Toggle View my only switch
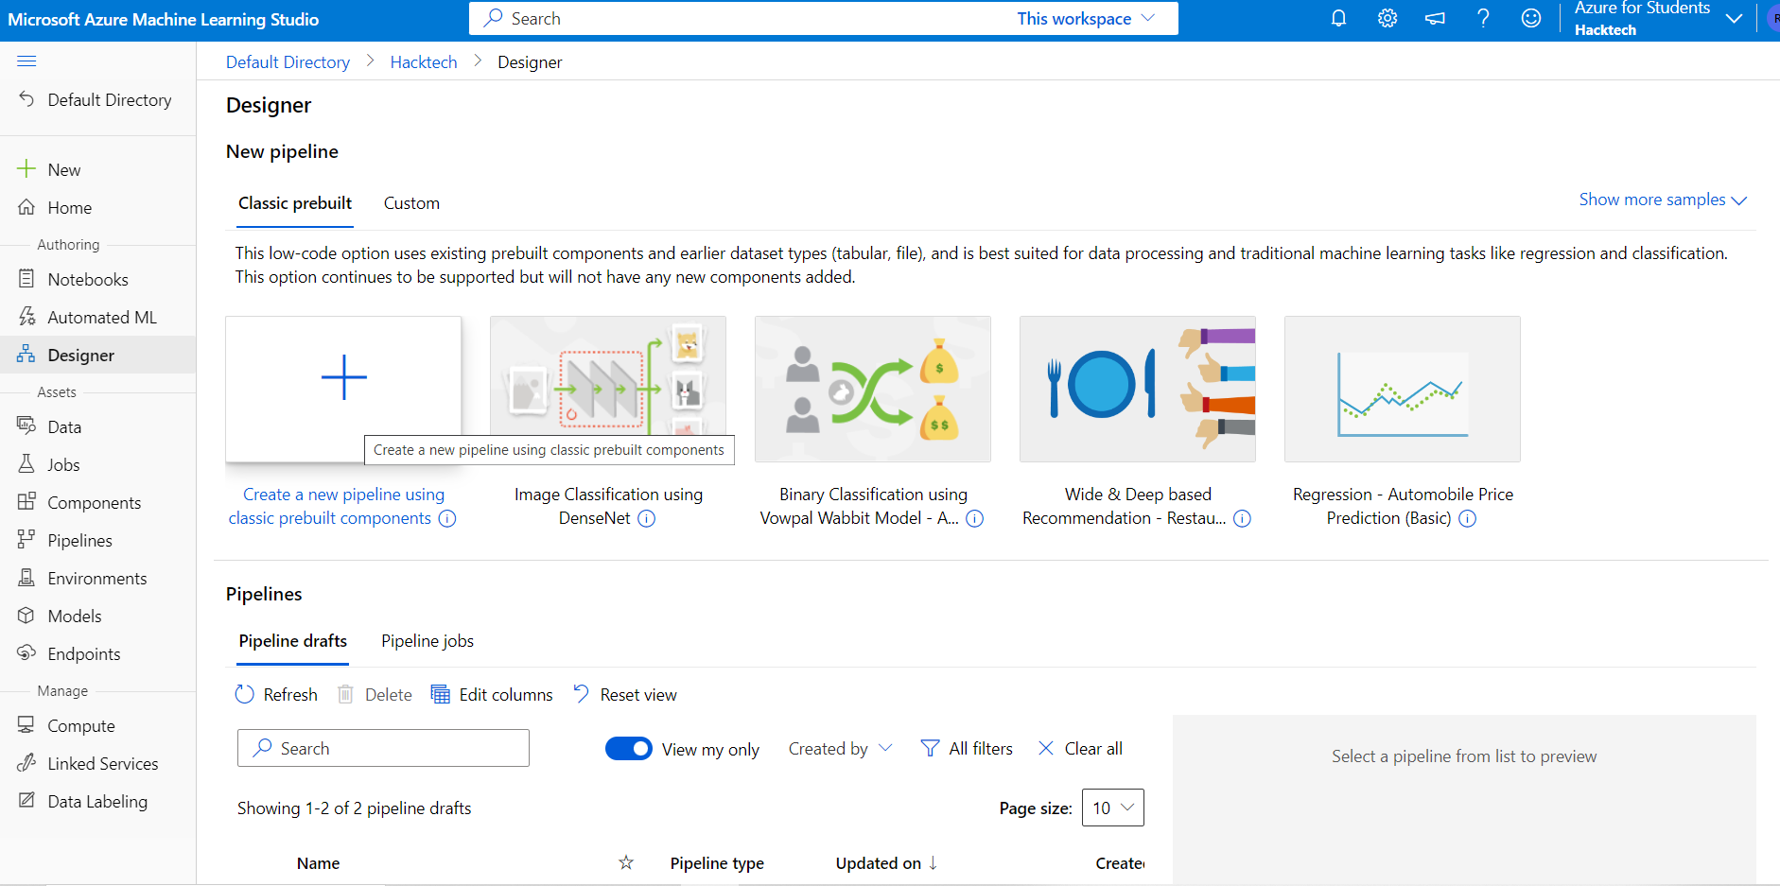The image size is (1780, 886). [x=629, y=749]
